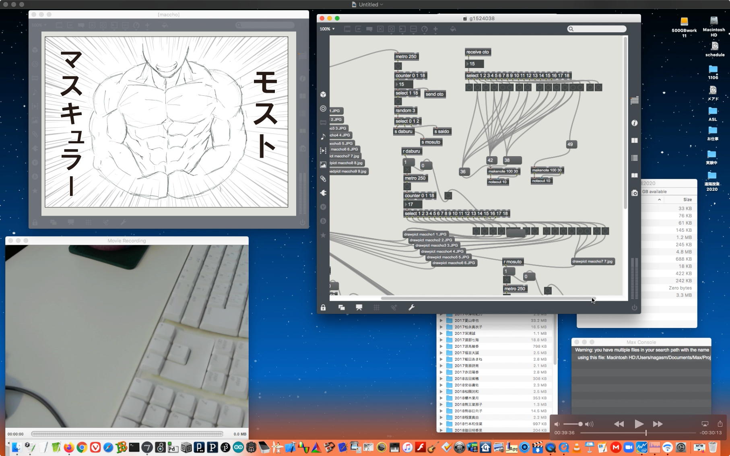
Task: Click the wrench icon in bottom toolbar
Action: tap(411, 307)
